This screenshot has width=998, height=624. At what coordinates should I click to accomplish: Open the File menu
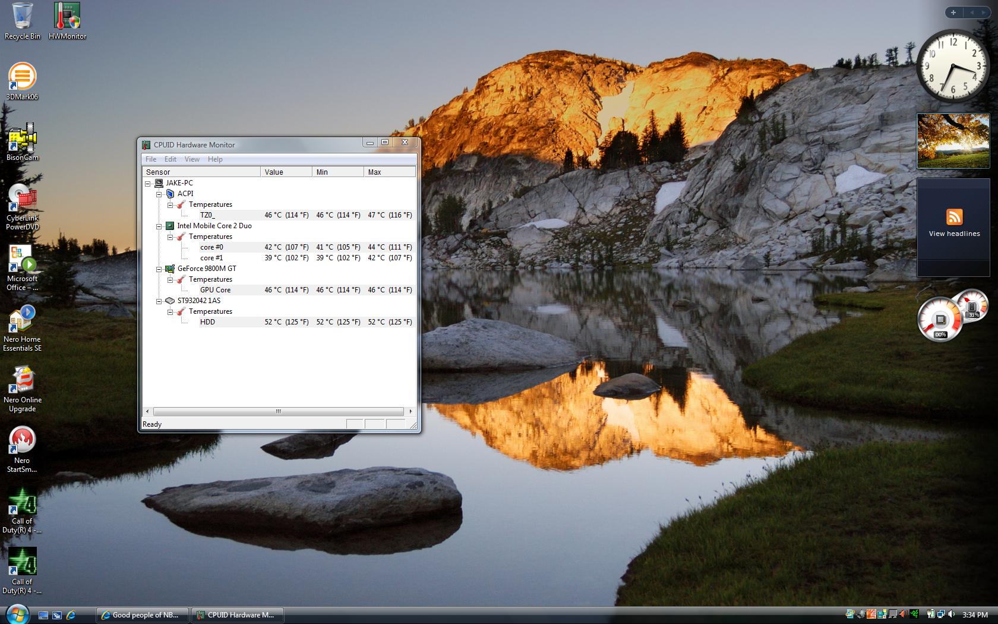pos(151,159)
